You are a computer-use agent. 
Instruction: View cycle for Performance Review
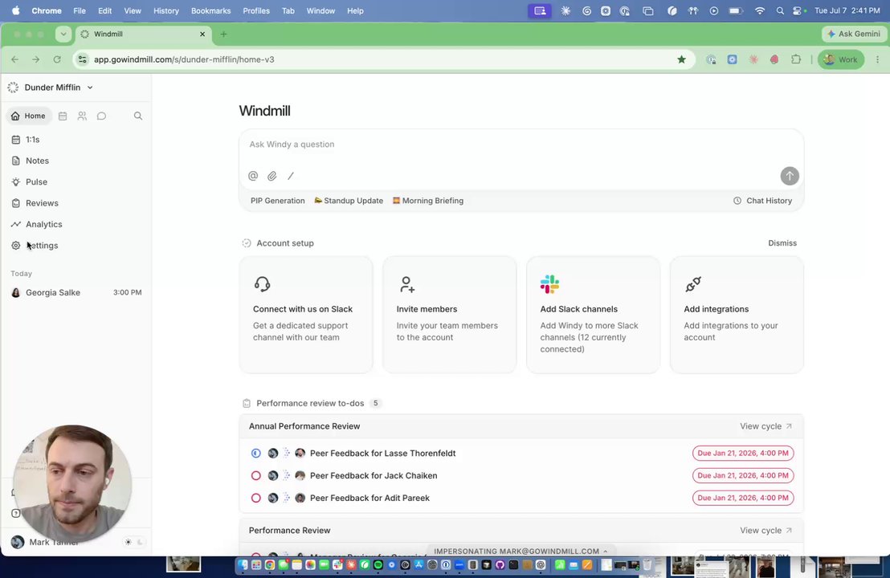point(765,531)
